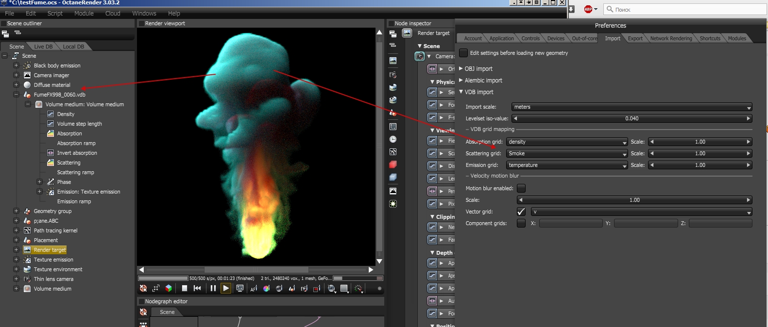The height and width of the screenshot is (327, 768).
Task: Click the recenter view icon in render viewport toolbar
Action: 143,288
